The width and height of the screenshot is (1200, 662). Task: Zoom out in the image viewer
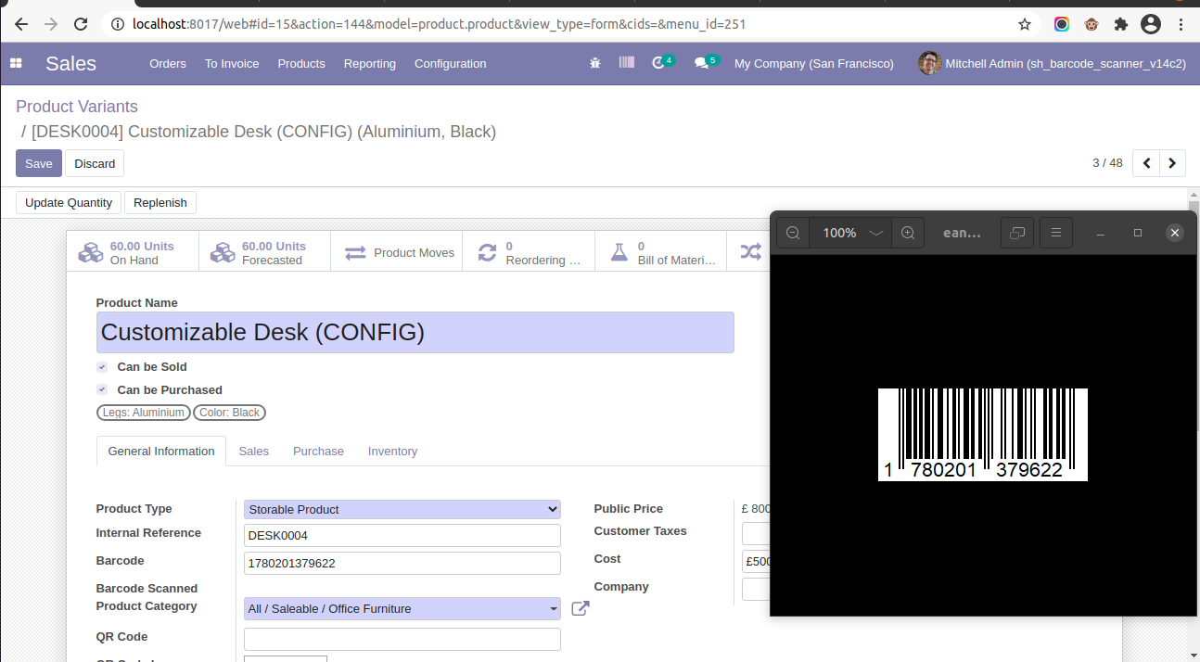click(x=793, y=233)
